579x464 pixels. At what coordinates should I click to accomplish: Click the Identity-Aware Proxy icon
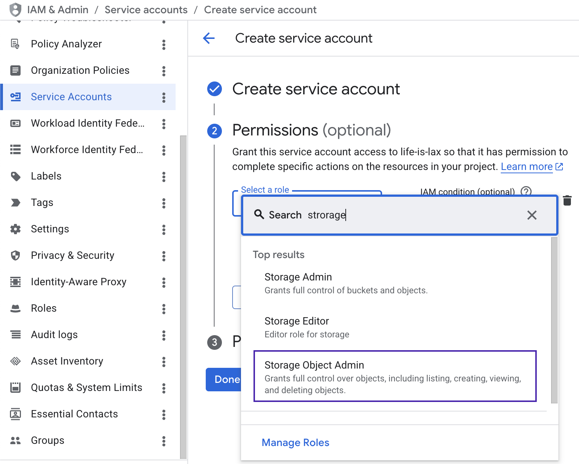pos(15,282)
